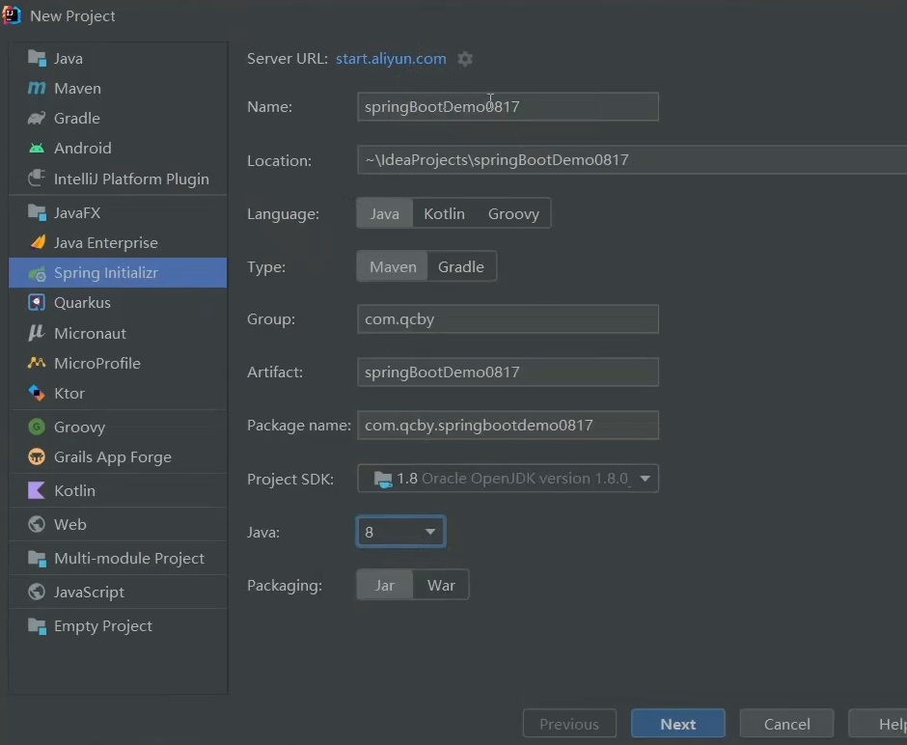Choose Maven as build type
The image size is (907, 745).
click(x=393, y=266)
